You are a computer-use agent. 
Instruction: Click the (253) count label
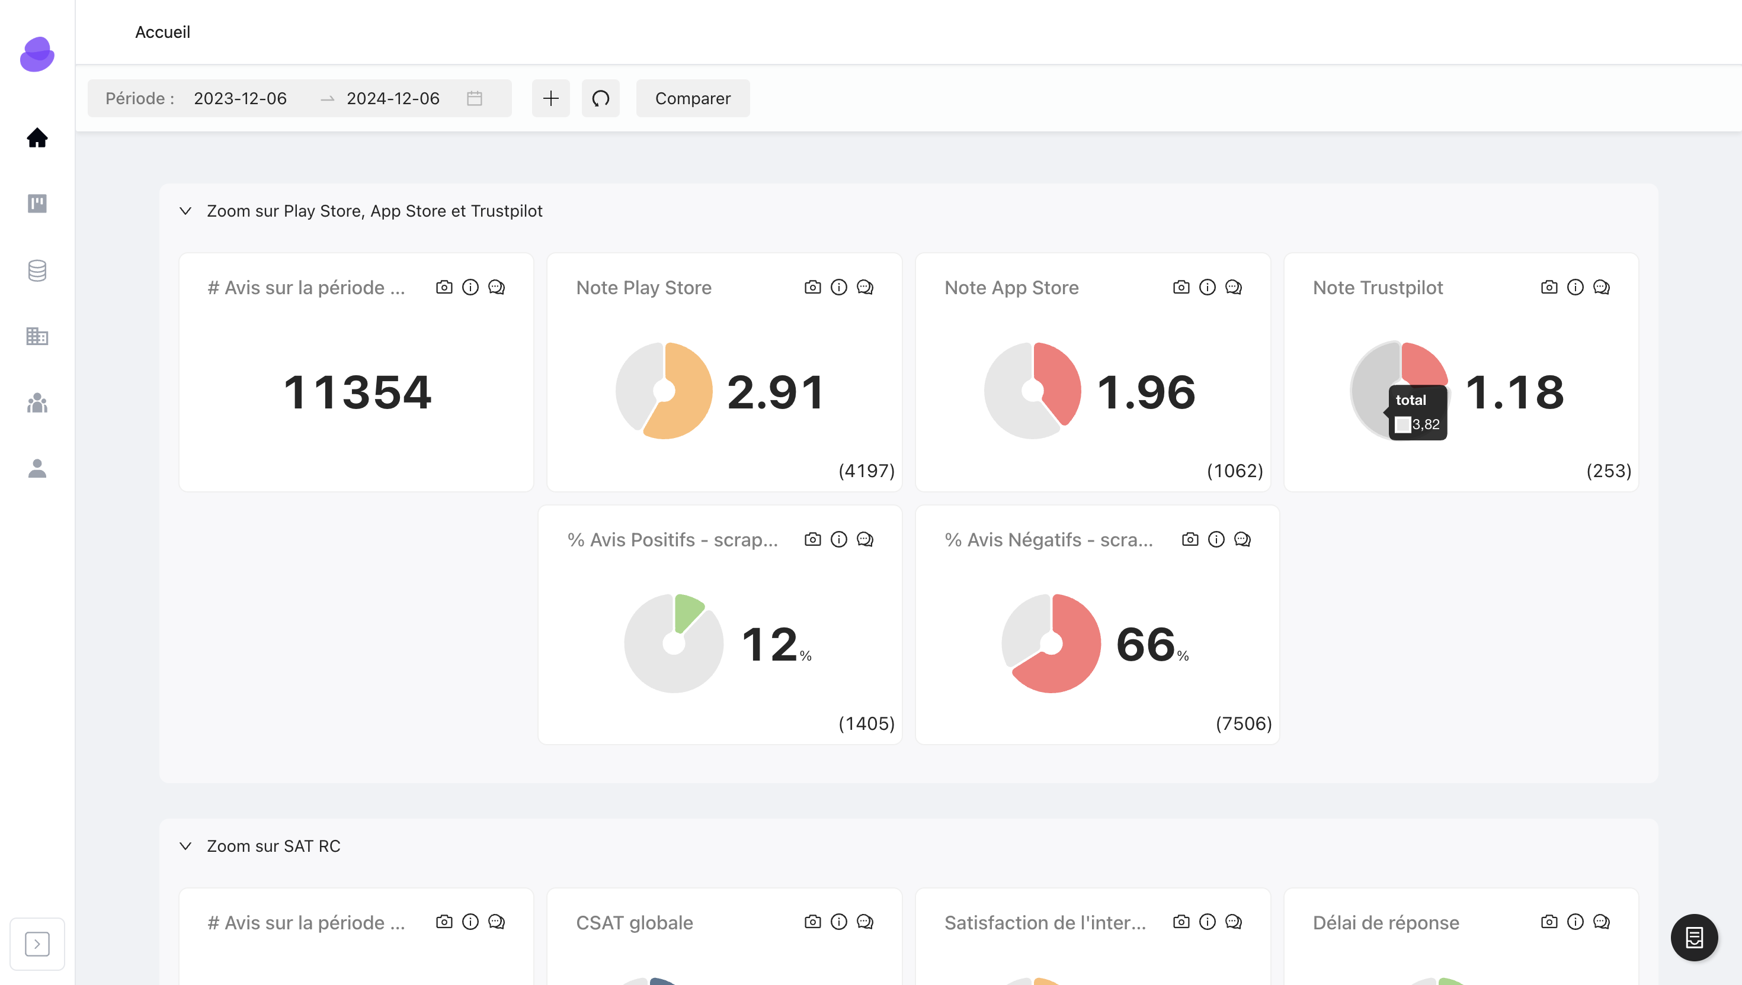coord(1609,471)
